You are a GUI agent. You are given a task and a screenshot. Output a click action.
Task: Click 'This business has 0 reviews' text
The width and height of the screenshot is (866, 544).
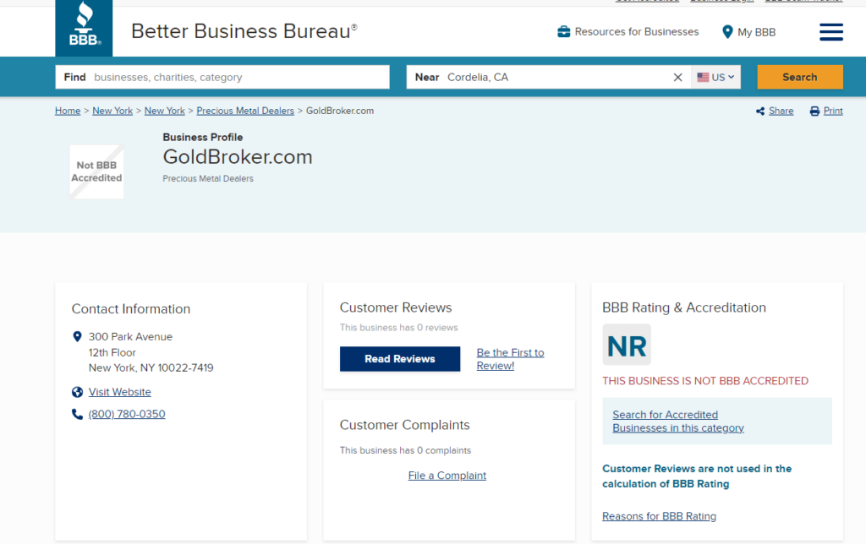pos(399,328)
